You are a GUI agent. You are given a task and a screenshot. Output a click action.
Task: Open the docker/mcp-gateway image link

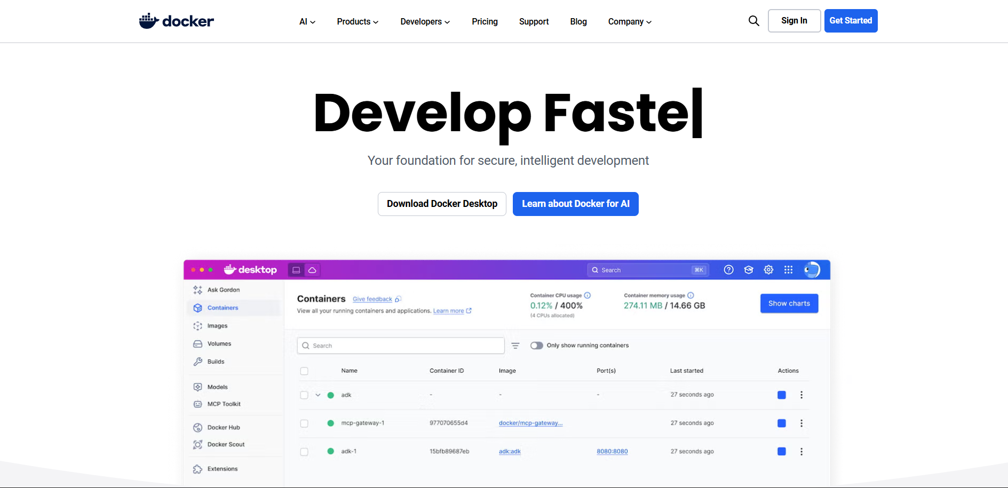530,423
